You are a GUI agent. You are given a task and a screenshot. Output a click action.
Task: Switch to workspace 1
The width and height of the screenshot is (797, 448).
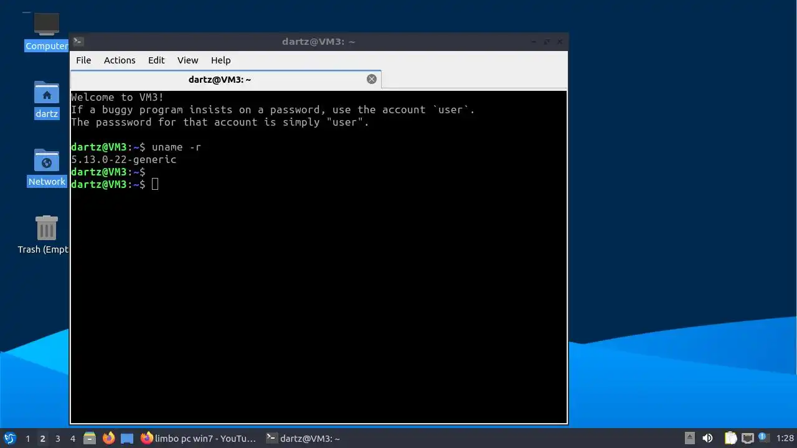click(x=27, y=439)
